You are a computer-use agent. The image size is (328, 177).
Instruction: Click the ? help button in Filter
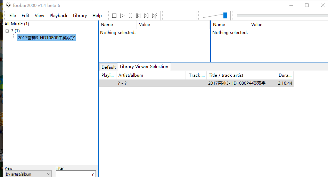pyautogui.click(x=93, y=174)
